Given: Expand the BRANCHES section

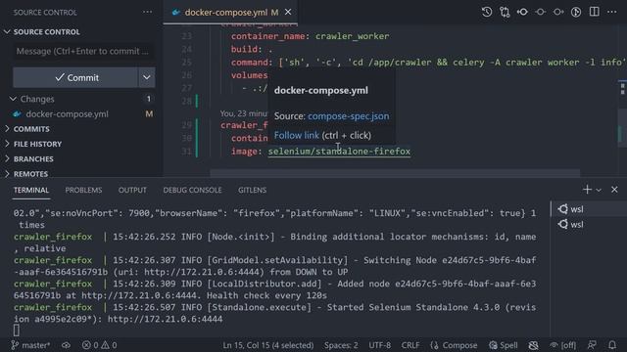Looking at the screenshot, I should coord(33,159).
